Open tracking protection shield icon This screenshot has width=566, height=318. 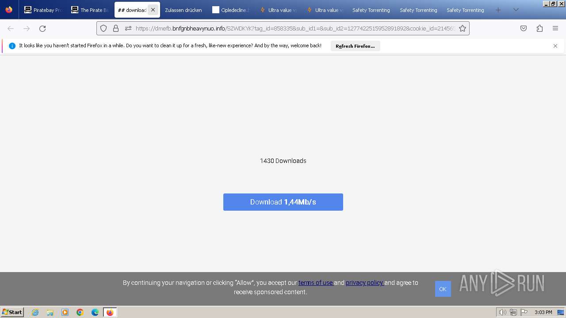(103, 28)
